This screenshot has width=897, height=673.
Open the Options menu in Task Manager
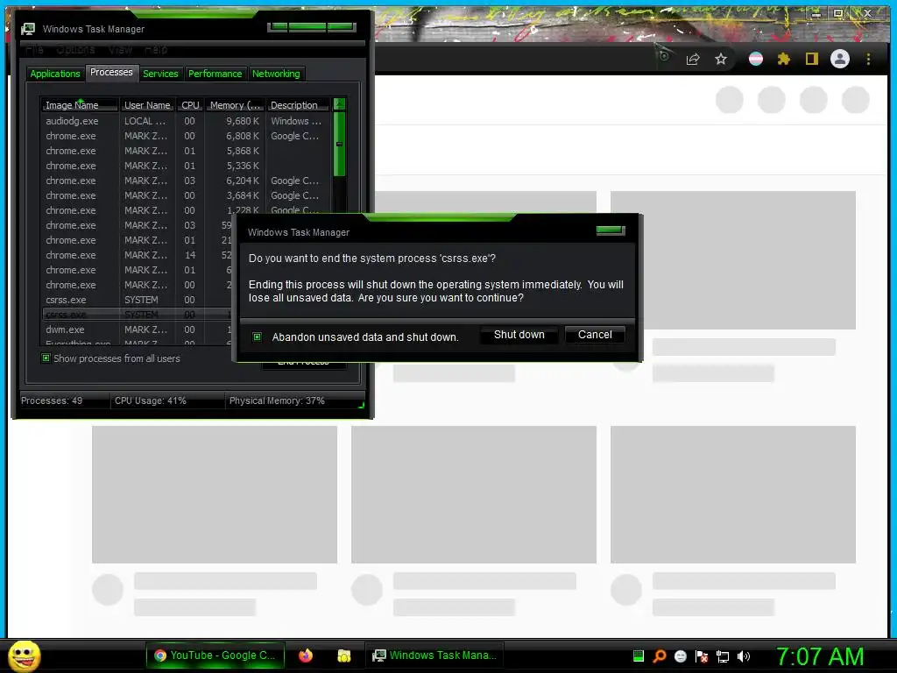(x=75, y=50)
